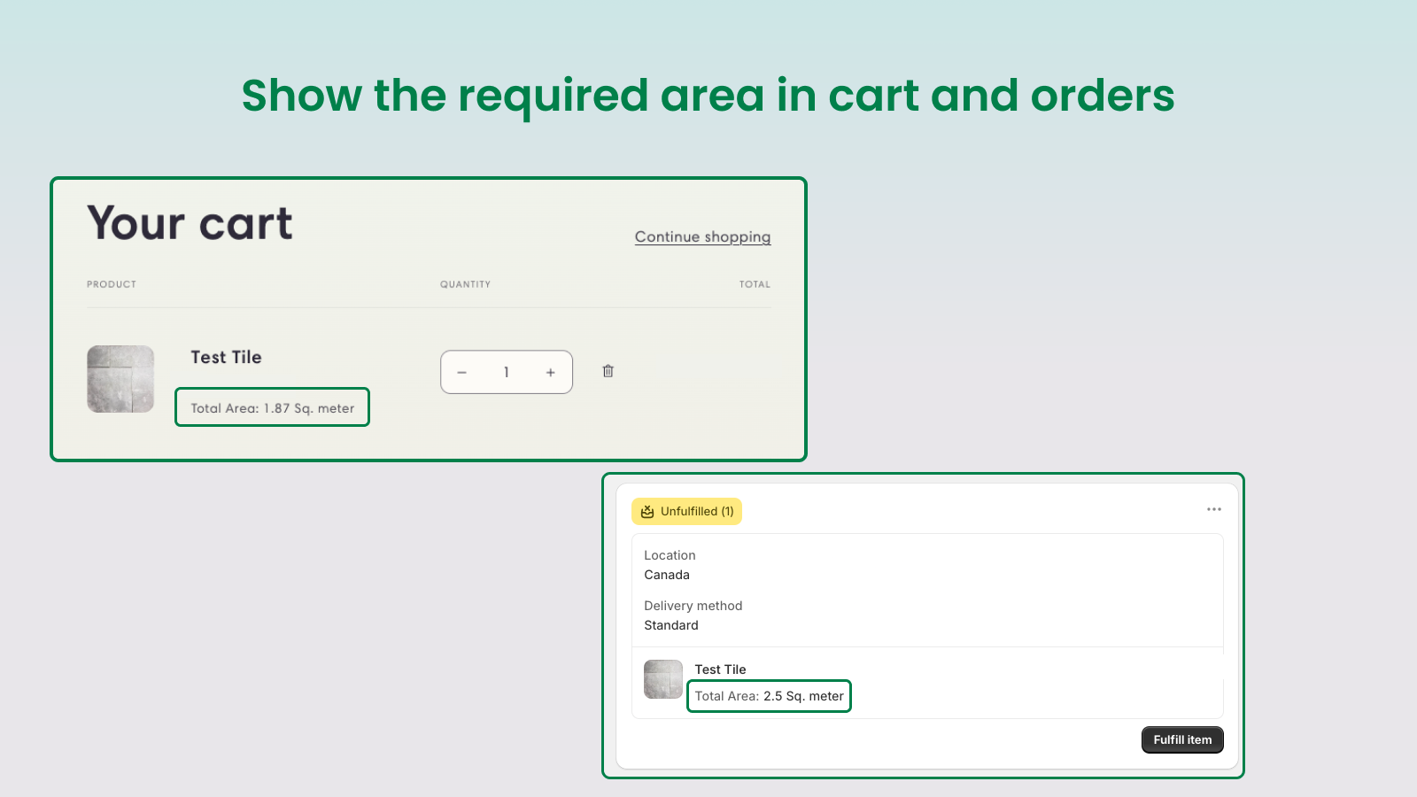
Task: Click the 'Your cart' heading
Action: tap(190, 223)
